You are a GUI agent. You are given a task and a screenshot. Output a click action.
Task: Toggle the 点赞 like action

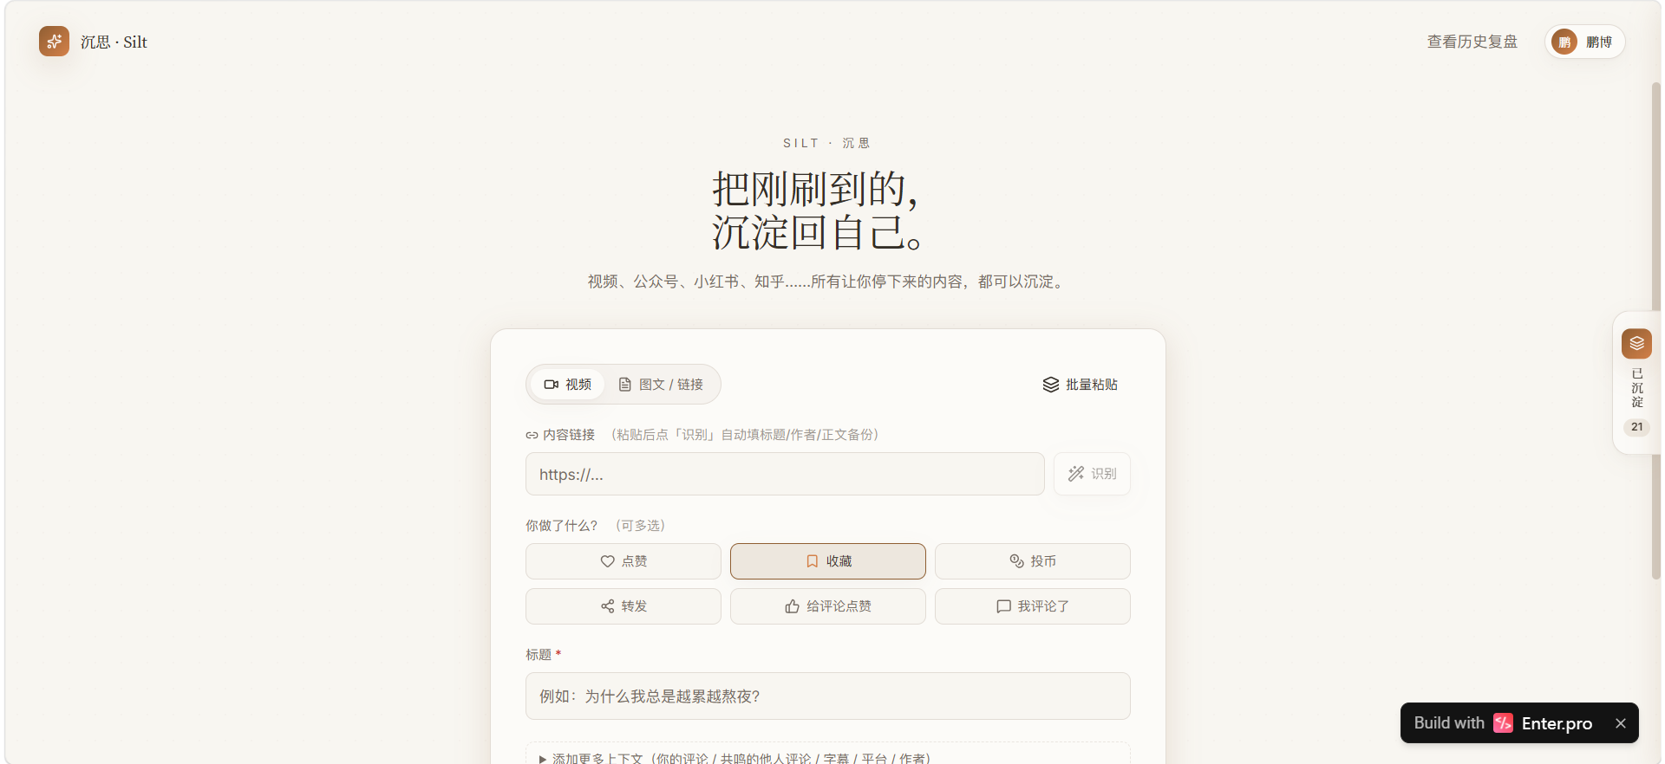coord(624,561)
